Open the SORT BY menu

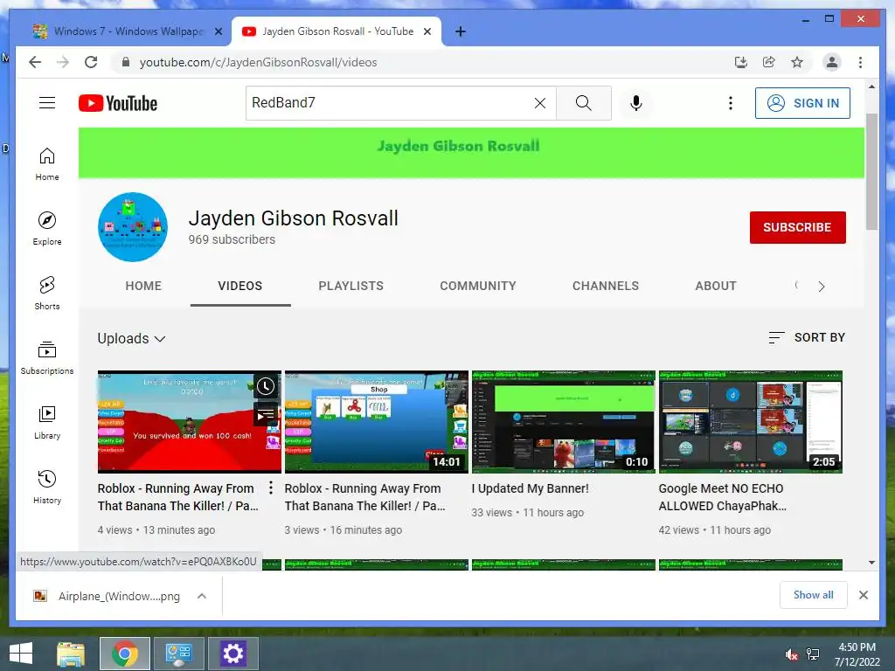[x=807, y=337]
